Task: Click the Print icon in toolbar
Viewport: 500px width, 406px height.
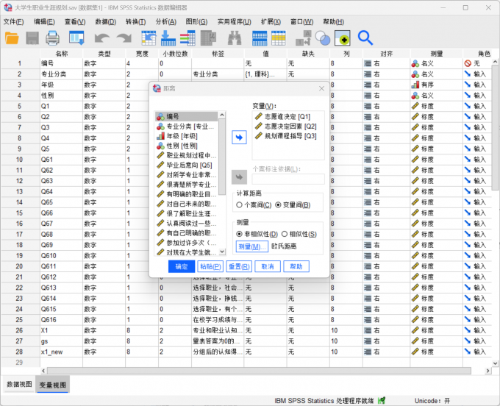Action: pos(53,38)
